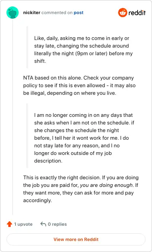Click the orange upvote arrow icon

pos(9,224)
